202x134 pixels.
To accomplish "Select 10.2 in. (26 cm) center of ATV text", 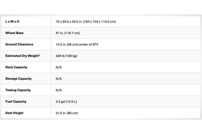I will (x=77, y=44).
